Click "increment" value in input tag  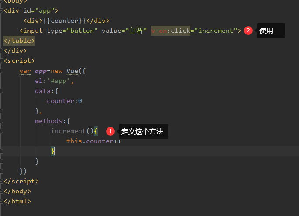[216, 31]
